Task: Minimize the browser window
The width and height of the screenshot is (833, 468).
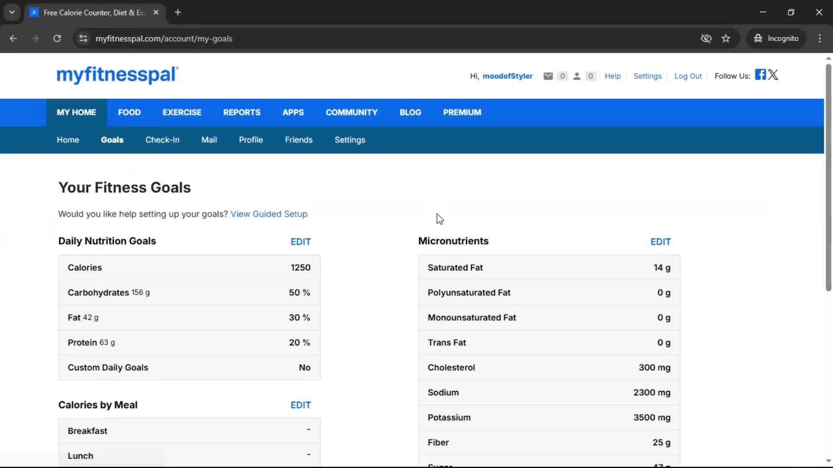Action: (763, 12)
